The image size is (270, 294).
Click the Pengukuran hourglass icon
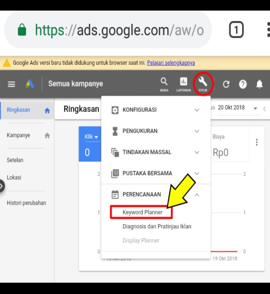[115, 131]
